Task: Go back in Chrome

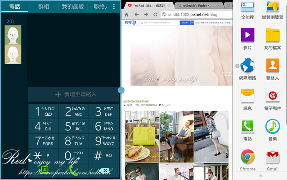Action: [137, 14]
